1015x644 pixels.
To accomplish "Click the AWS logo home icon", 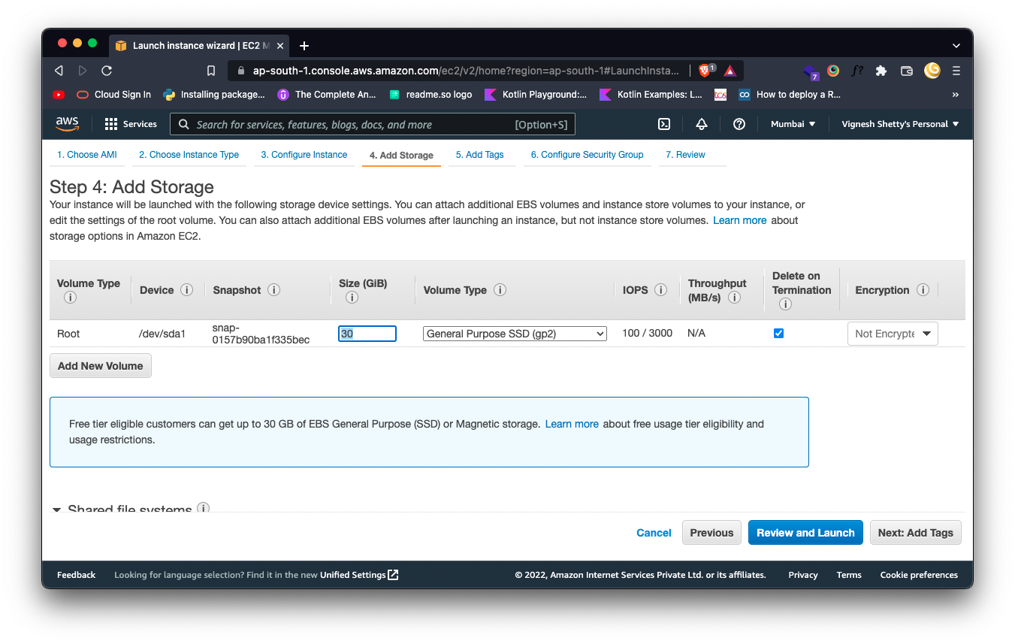I will 68,124.
